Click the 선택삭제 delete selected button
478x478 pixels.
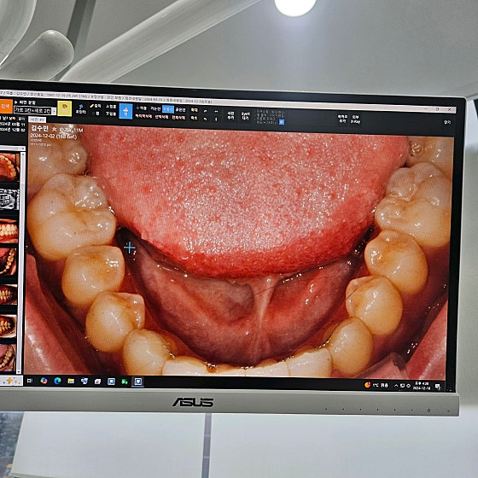point(161,117)
